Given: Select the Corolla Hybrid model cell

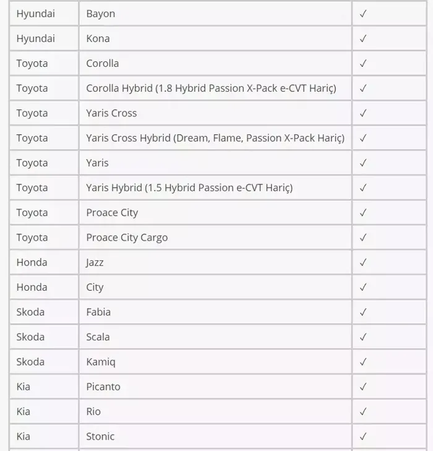Looking at the screenshot, I should click(215, 88).
